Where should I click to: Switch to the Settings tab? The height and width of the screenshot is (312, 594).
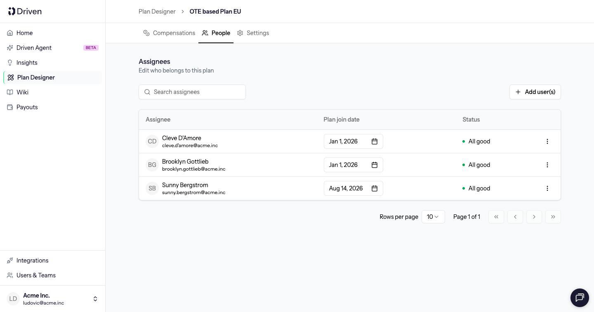[253, 33]
